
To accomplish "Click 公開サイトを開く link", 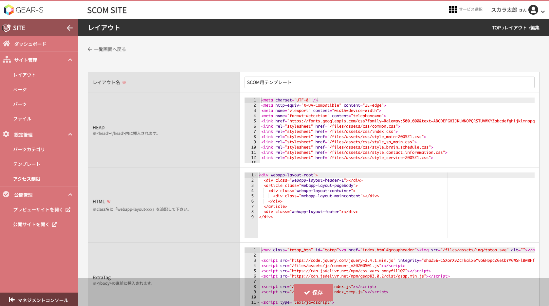I will pyautogui.click(x=31, y=225).
